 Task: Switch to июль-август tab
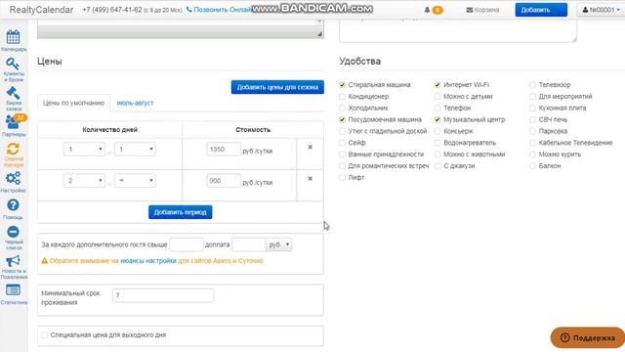tap(135, 103)
